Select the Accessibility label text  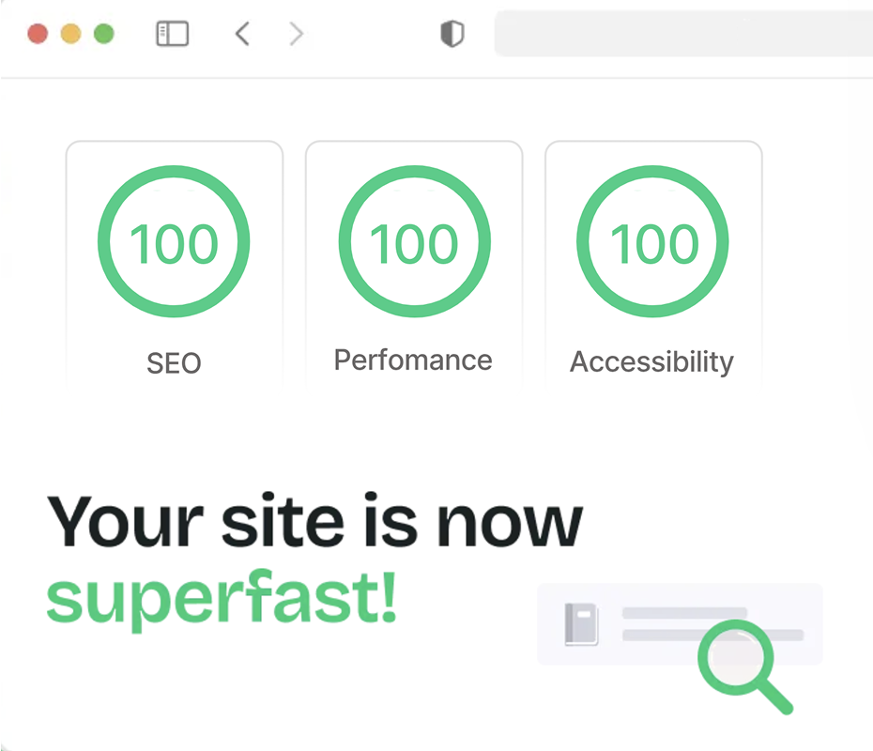point(652,362)
